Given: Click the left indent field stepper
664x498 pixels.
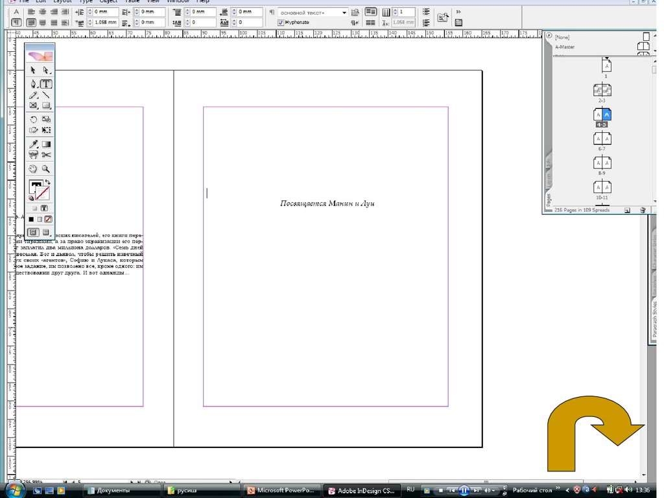Looking at the screenshot, I should pos(89,12).
